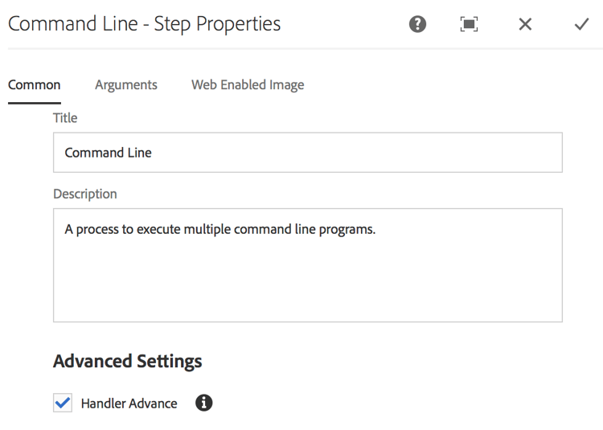Confirm changes with the checkmark icon
The height and width of the screenshot is (430, 603).
pyautogui.click(x=581, y=24)
